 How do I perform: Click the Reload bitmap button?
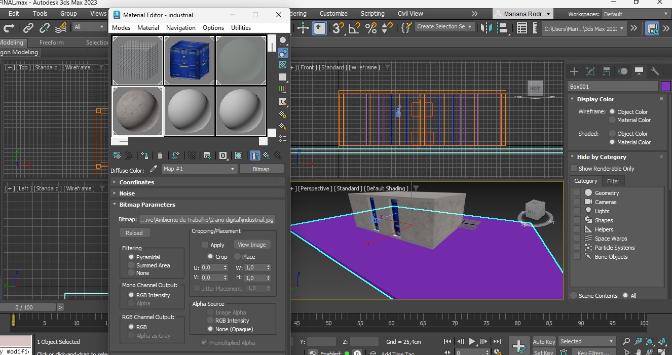[134, 233]
